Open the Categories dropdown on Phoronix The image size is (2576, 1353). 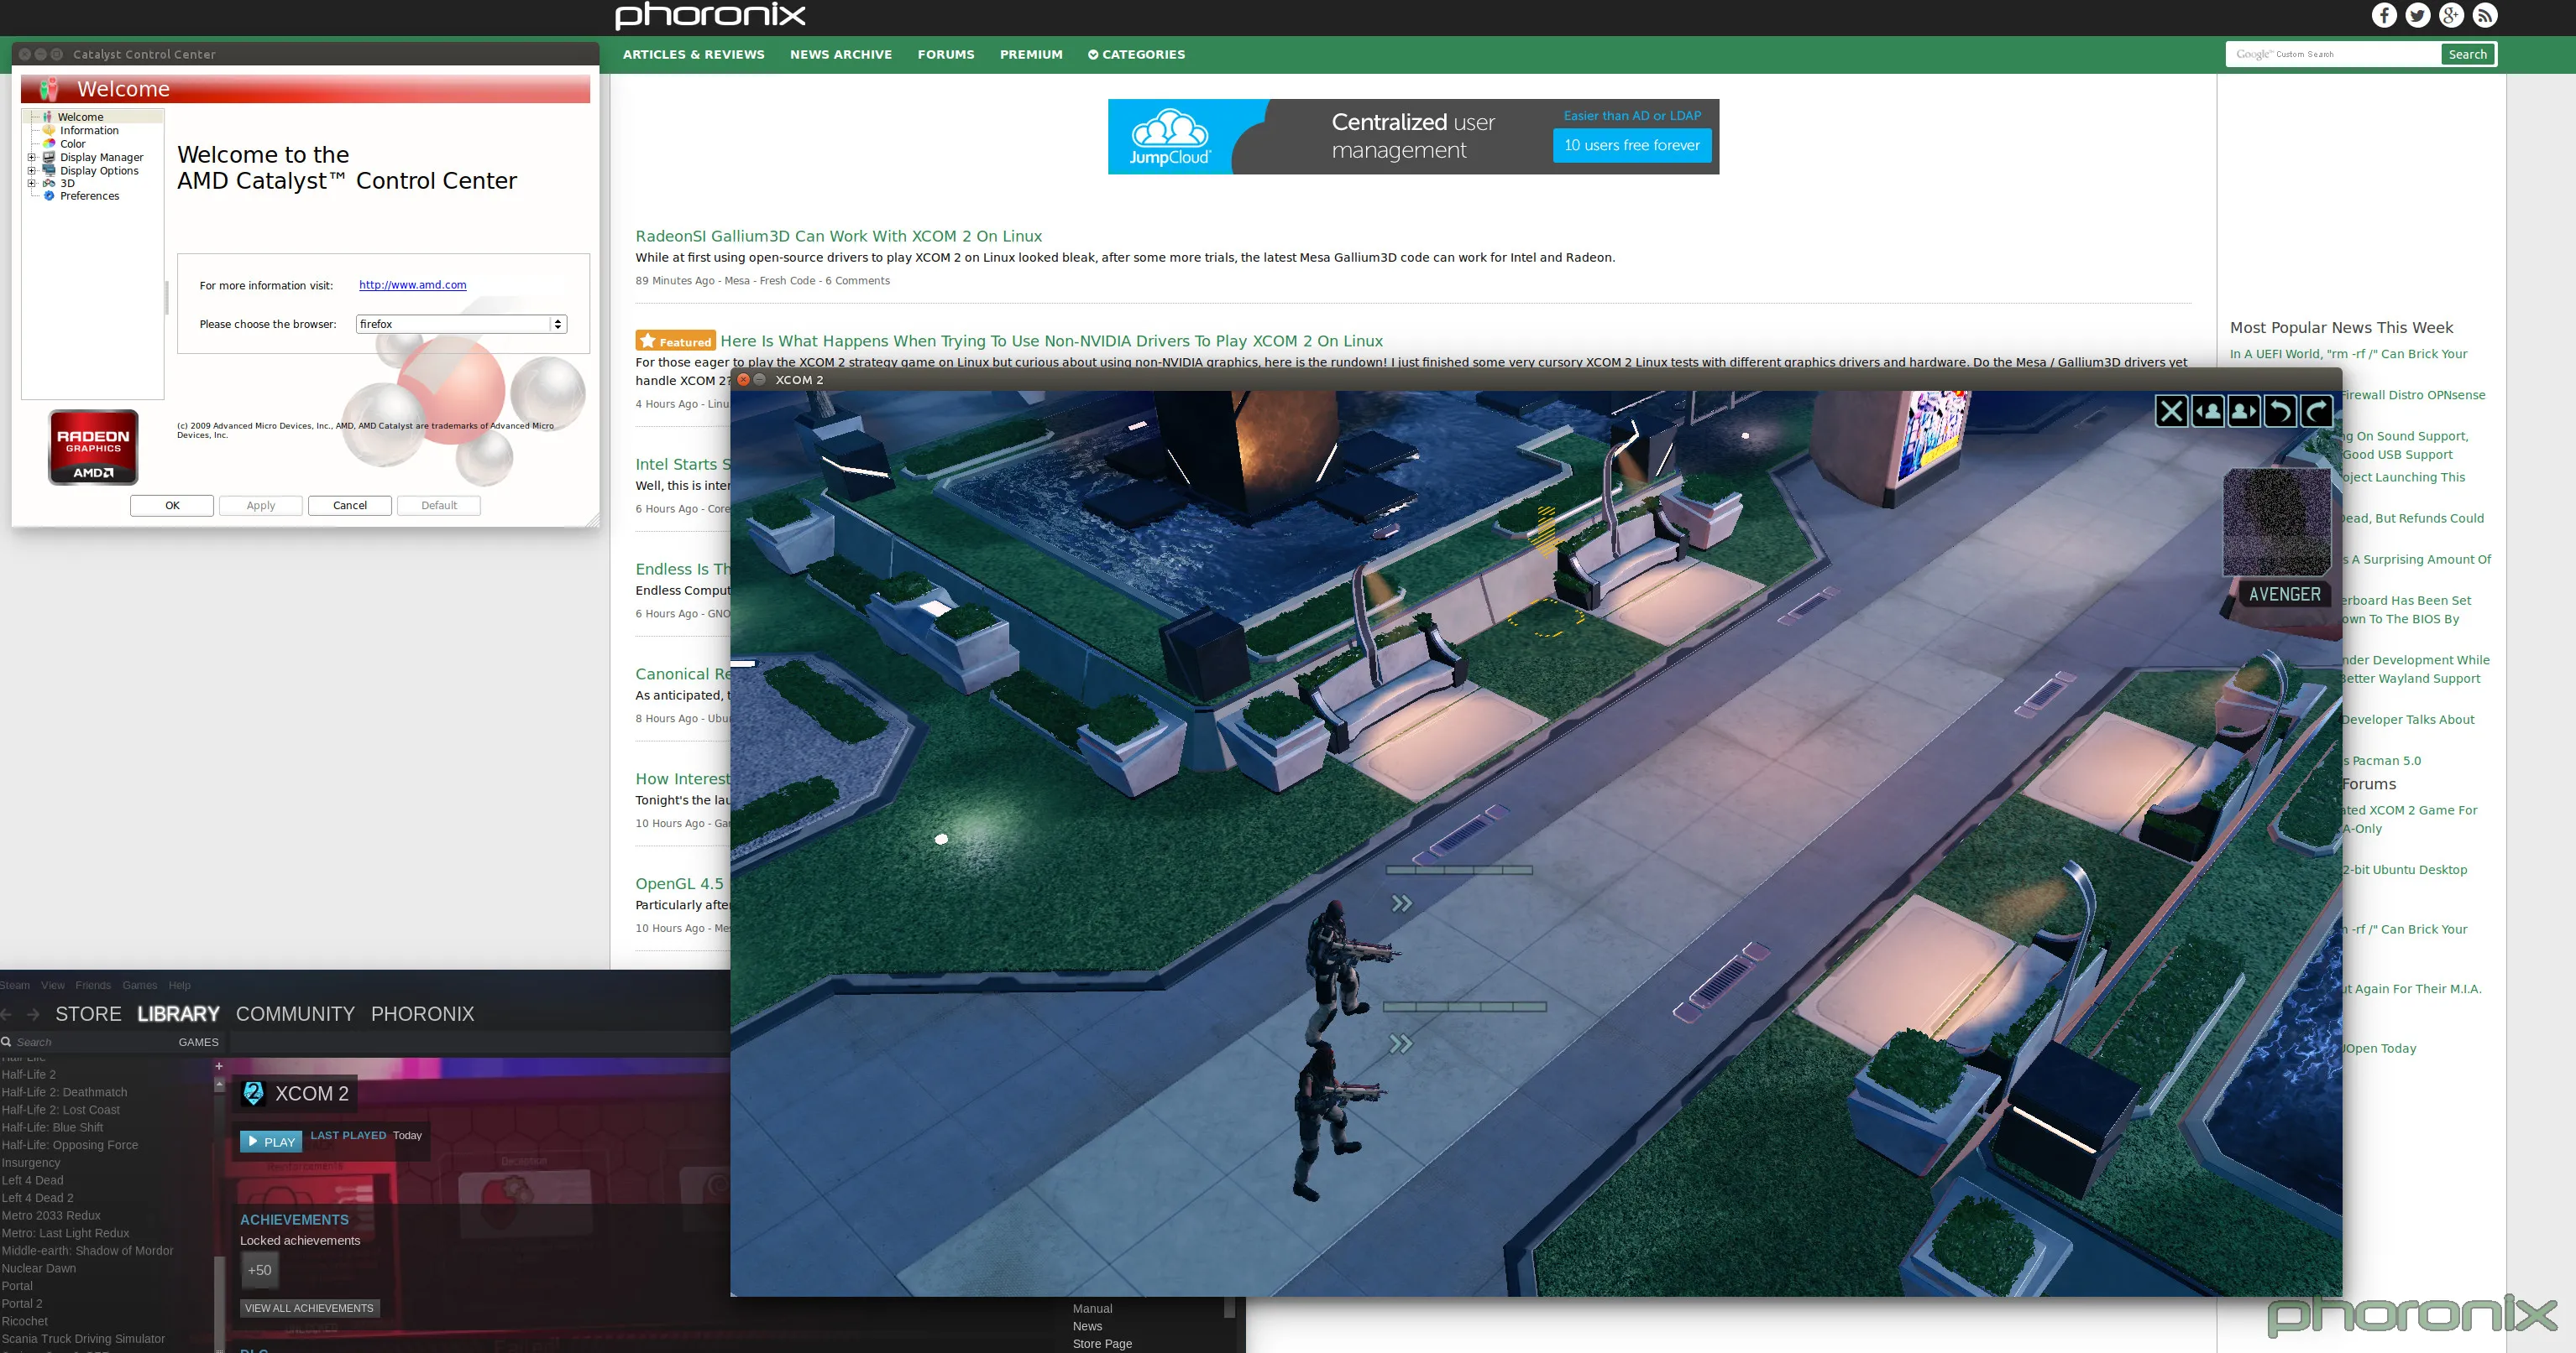1136,55
